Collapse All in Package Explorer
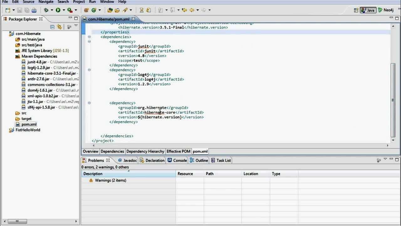The image size is (401, 226). [52, 27]
